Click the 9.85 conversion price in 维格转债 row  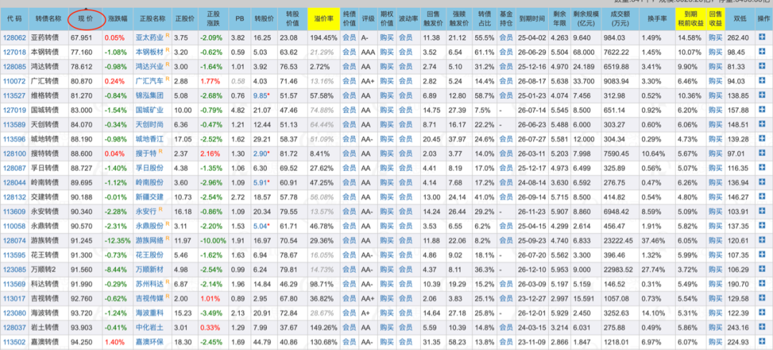click(261, 96)
